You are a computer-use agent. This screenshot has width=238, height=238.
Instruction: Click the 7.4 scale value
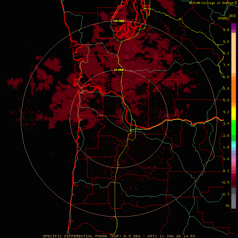tap(226, 65)
